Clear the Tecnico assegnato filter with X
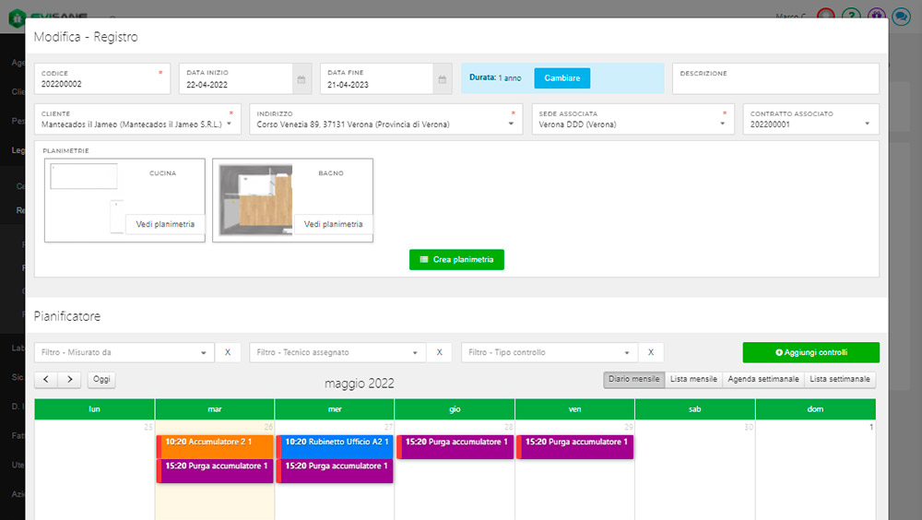The width and height of the screenshot is (922, 520). (439, 352)
